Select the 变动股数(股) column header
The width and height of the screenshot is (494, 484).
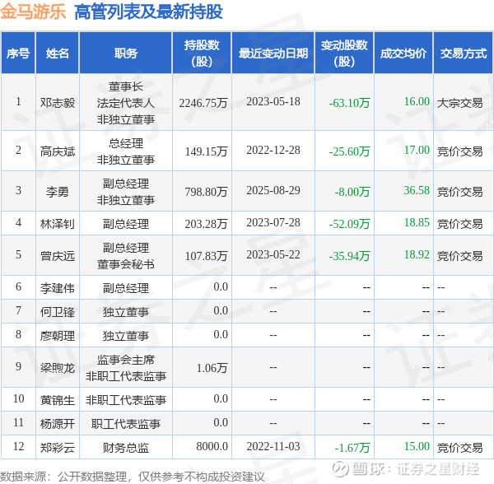coord(344,54)
